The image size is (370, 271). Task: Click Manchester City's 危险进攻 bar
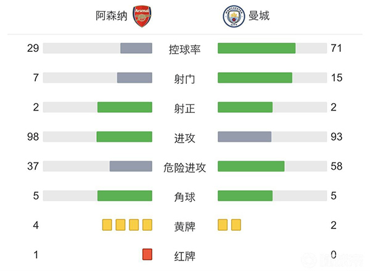tap(251, 167)
